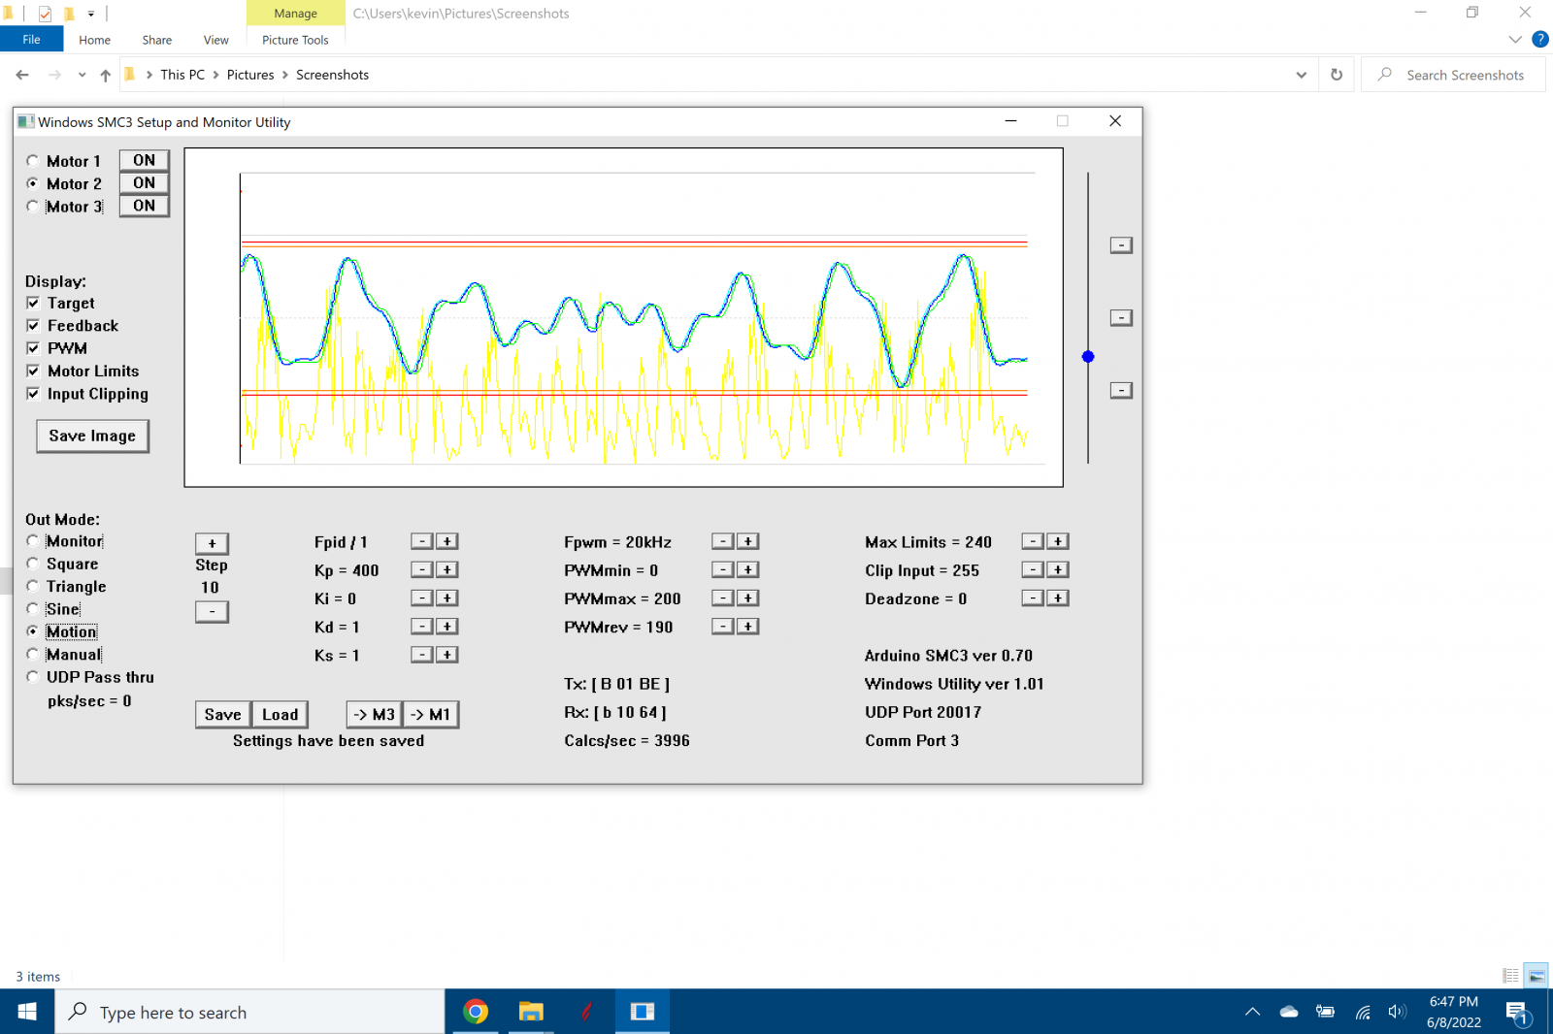Click the Search Screenshots field
Image resolution: width=1553 pixels, height=1034 pixels.
(x=1453, y=75)
